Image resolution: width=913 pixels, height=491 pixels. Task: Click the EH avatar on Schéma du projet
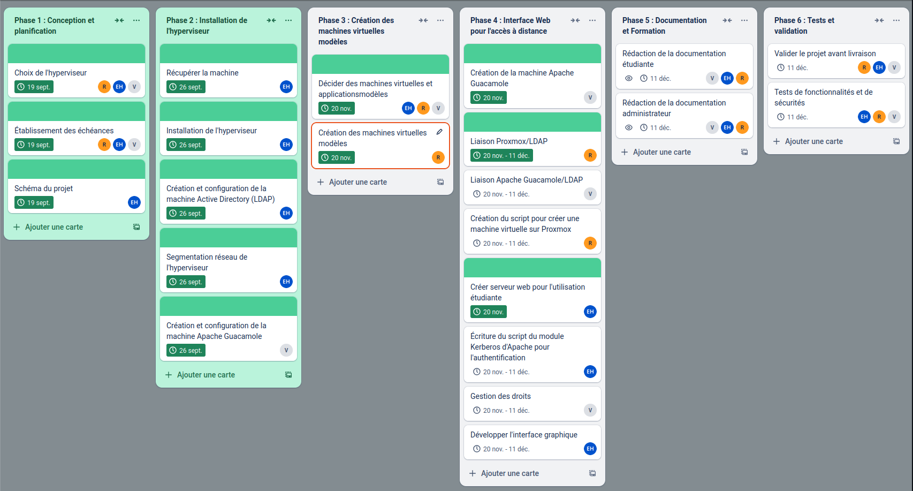pos(134,202)
